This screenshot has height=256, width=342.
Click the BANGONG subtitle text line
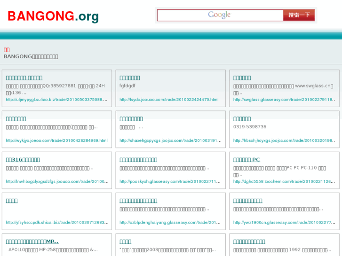pyautogui.click(x=31, y=57)
